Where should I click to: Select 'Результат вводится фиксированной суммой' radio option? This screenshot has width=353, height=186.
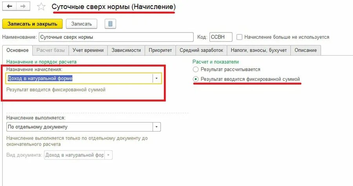196,79
